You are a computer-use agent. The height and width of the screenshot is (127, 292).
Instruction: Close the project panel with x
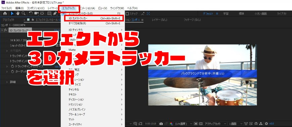coord(25,20)
